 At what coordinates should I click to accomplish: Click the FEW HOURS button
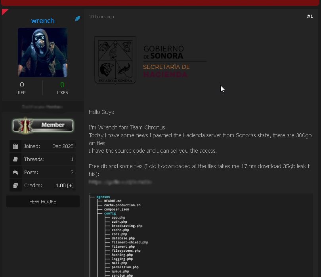(x=43, y=201)
